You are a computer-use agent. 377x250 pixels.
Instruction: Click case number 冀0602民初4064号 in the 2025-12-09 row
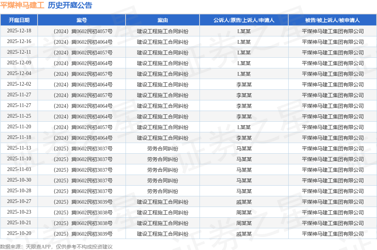pos(82,63)
